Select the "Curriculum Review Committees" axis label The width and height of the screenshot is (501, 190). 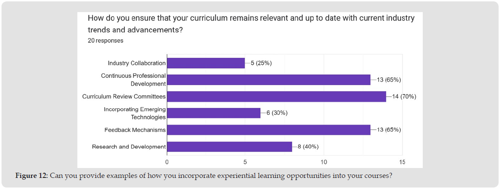[124, 96]
